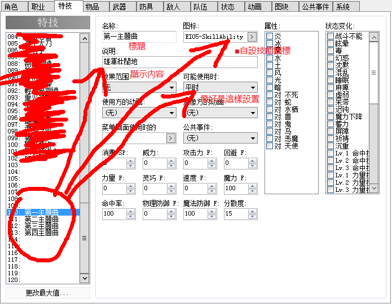392x304 pixels.
Task: Select skill 第三主題曲 in the list
Action: pos(43,226)
